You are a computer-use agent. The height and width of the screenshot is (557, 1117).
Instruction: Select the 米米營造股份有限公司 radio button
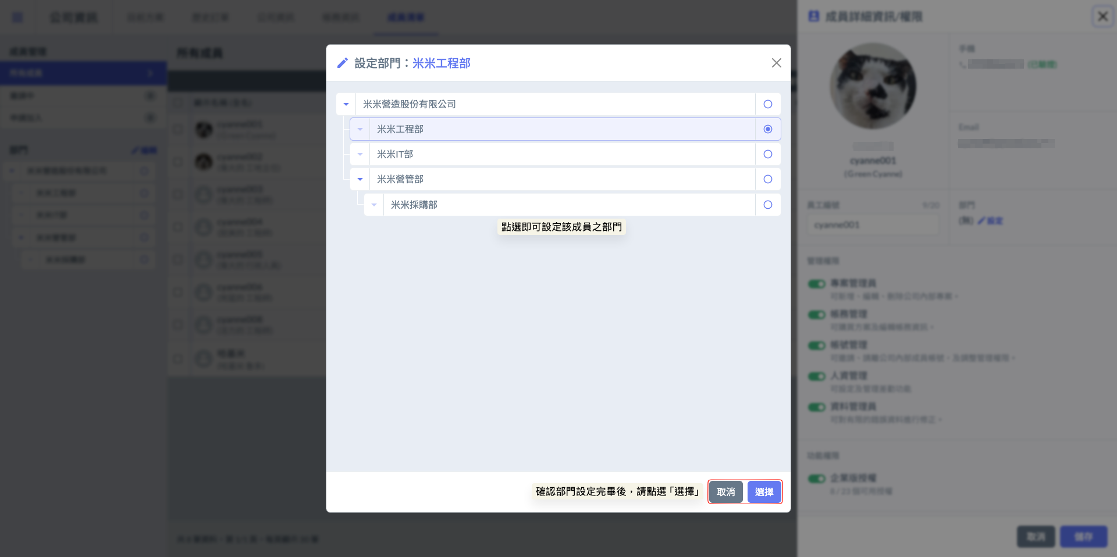click(x=767, y=104)
